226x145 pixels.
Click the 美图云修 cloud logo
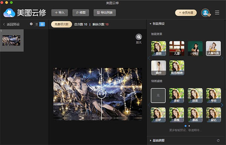(9, 13)
